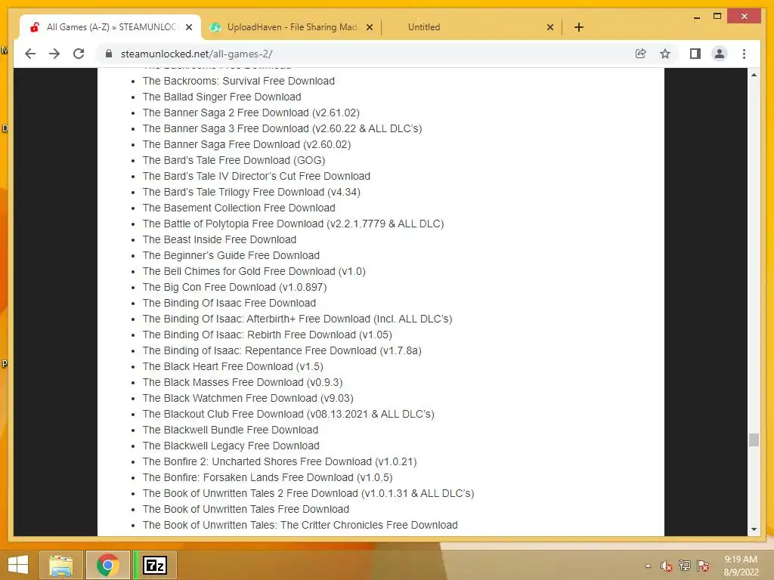Click the vertical scrollbar thumb
Viewport: 774px width, 580px height.
(x=754, y=440)
